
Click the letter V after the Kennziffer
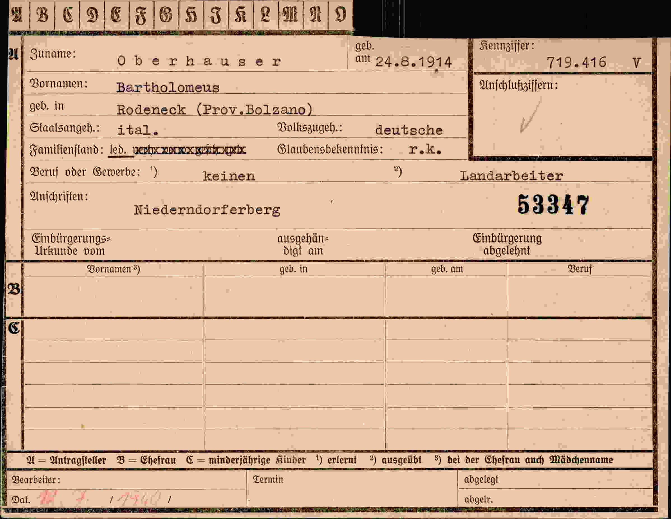coord(637,63)
